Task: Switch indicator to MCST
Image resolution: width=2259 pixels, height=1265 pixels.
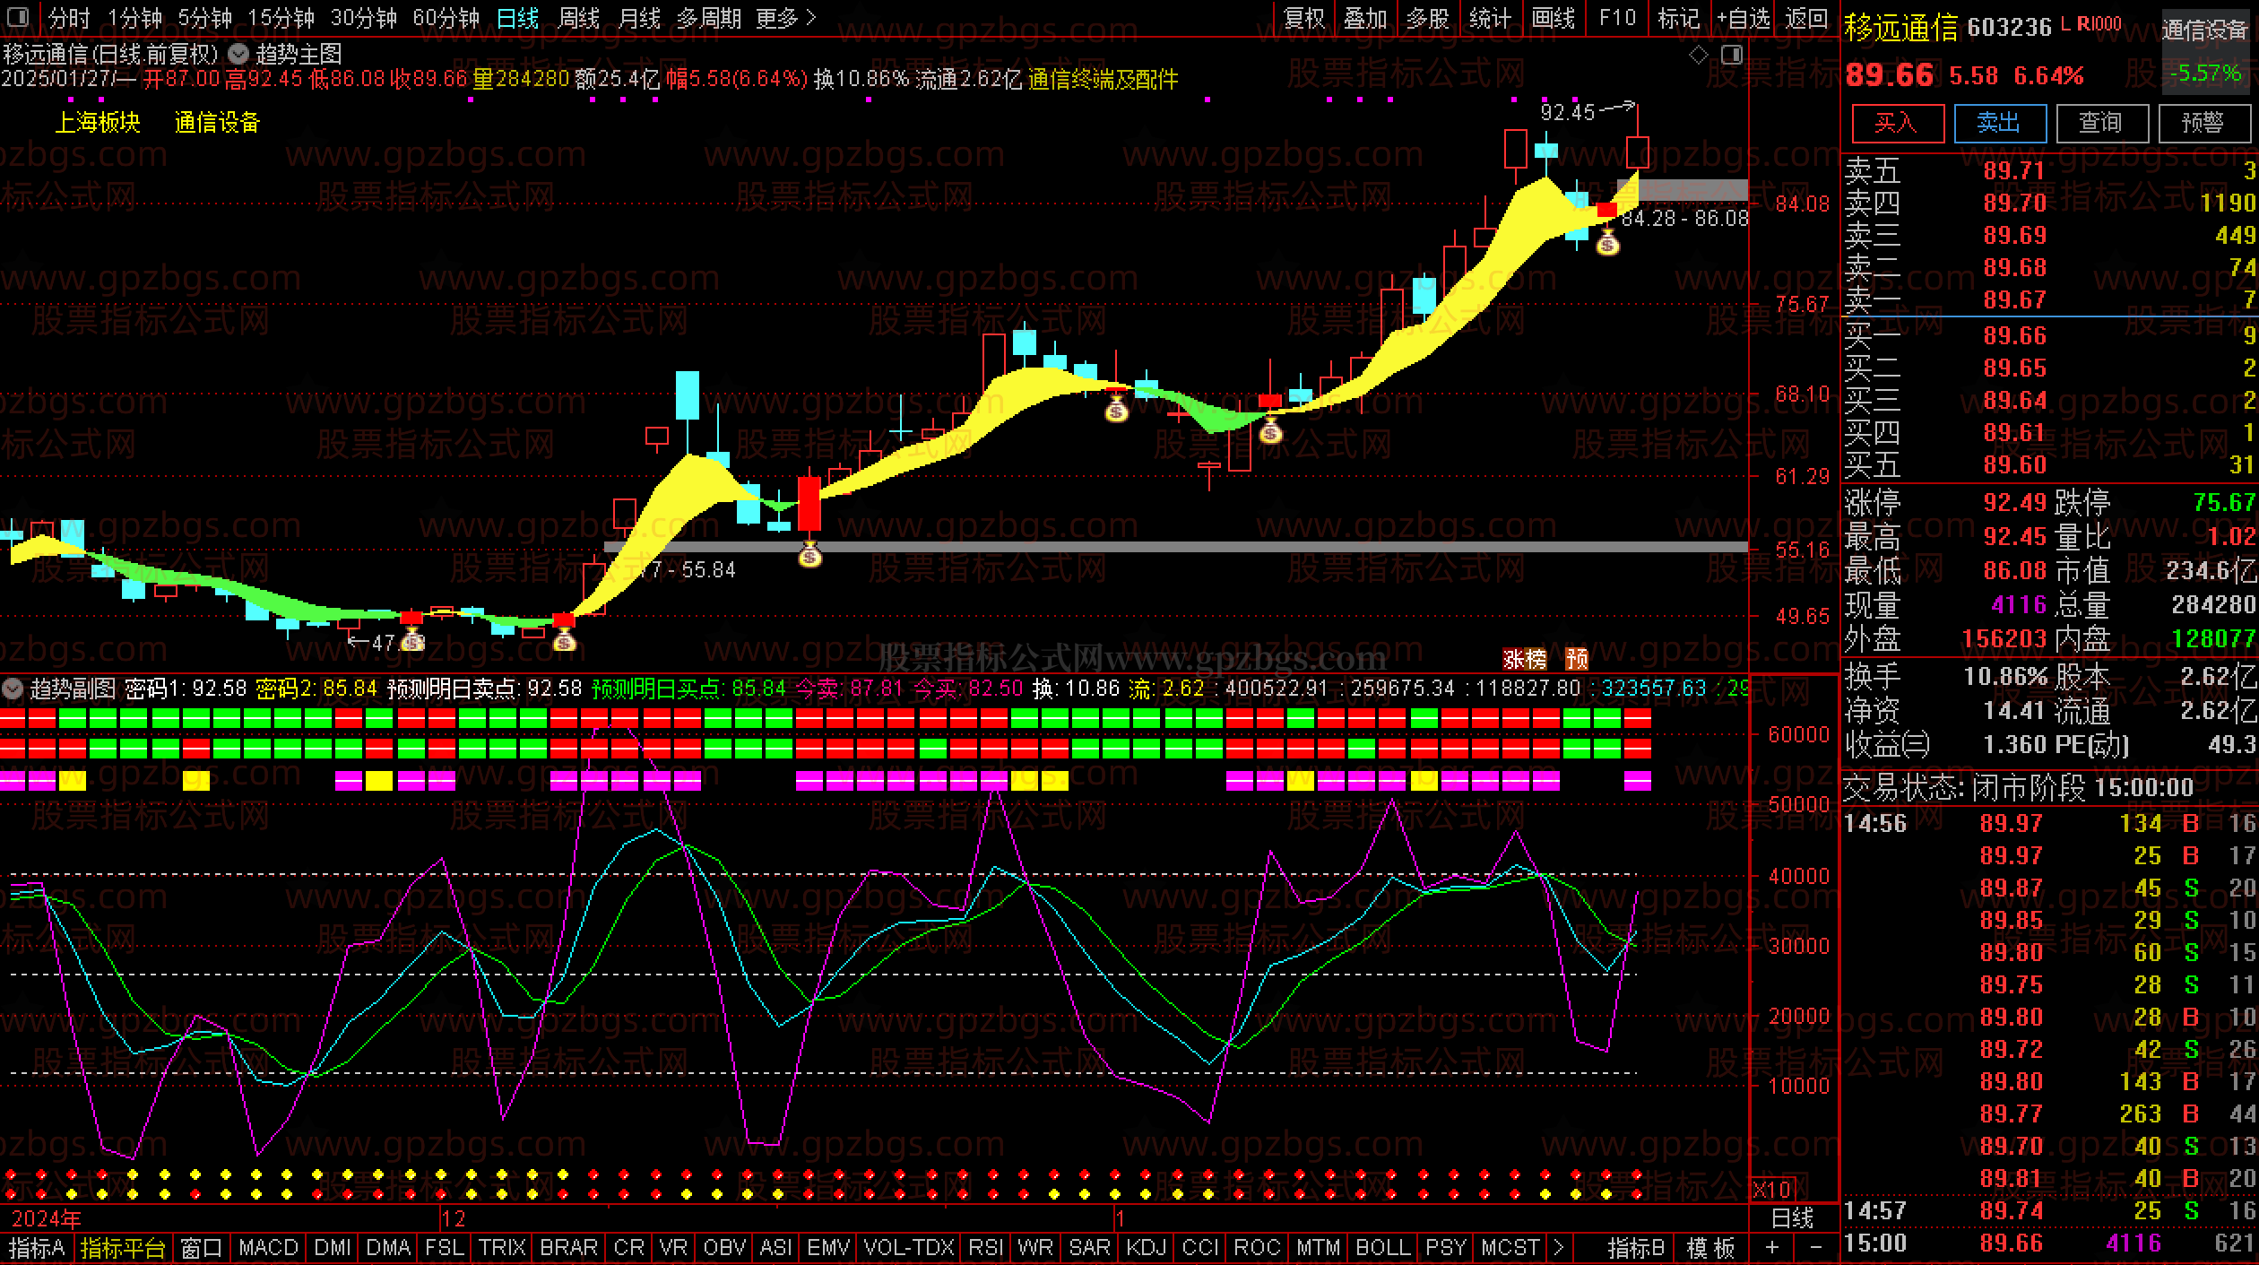Action: (1510, 1247)
